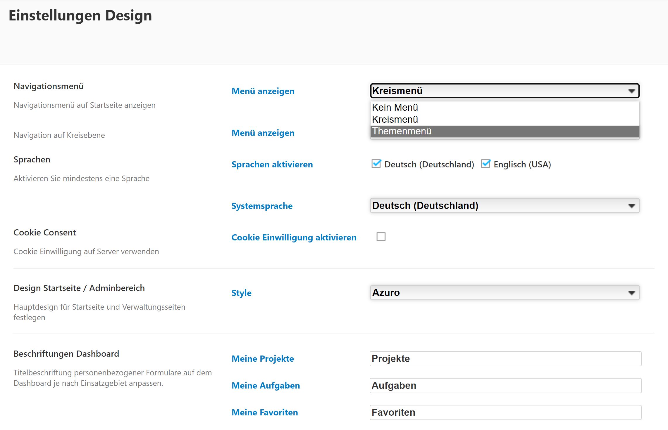Click the 'Menü anzeigen' label beside Navigation auf Kreisebene
The image size is (668, 430).
point(263,133)
